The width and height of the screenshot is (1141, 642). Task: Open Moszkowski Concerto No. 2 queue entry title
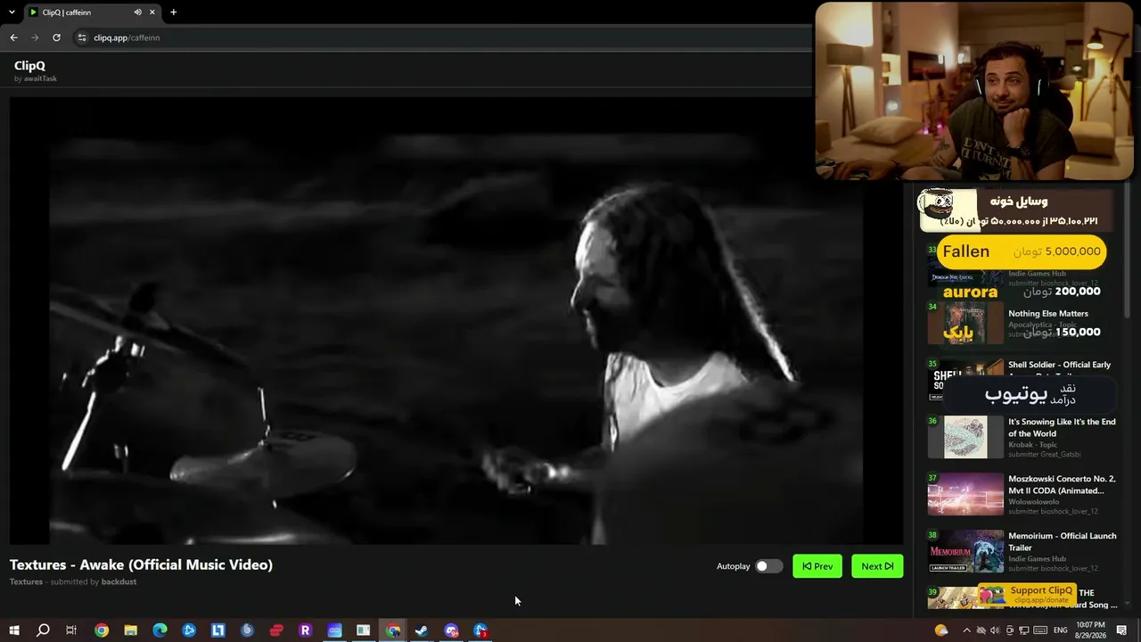1062,485
